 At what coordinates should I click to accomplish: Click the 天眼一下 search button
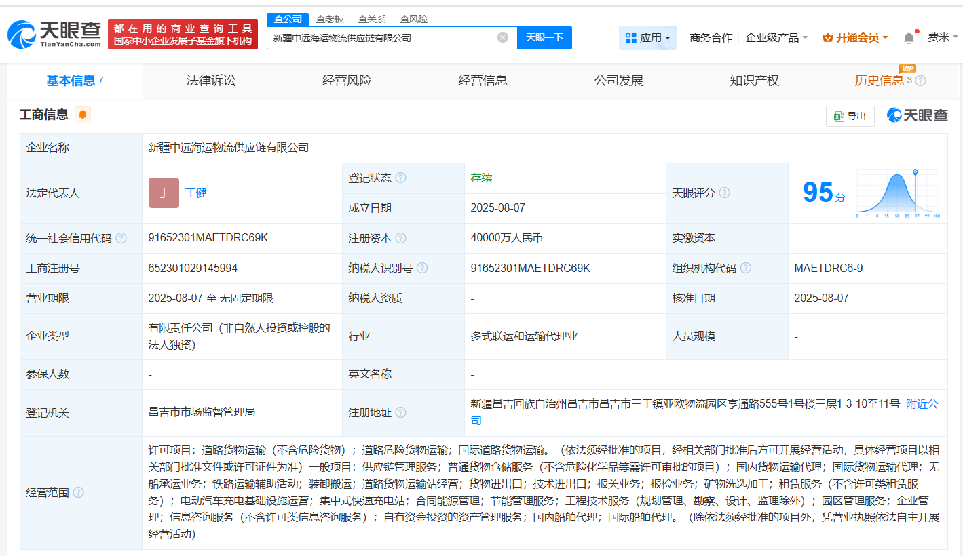pos(545,38)
